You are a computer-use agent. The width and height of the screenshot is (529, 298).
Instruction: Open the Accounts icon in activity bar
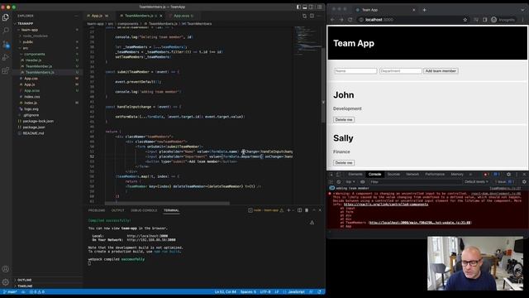6,269
